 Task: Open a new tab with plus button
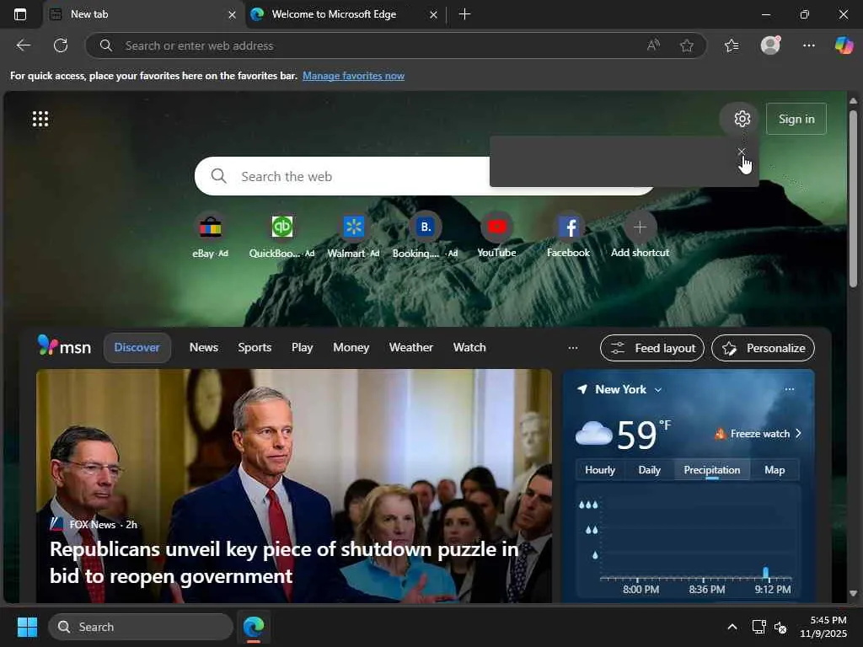pos(464,14)
